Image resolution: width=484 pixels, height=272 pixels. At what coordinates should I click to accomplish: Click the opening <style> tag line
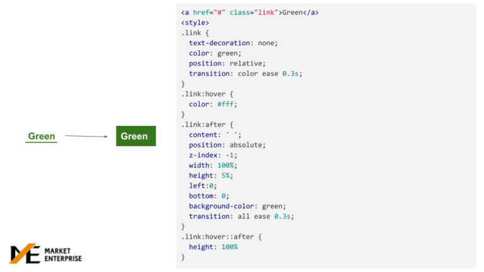click(x=195, y=23)
